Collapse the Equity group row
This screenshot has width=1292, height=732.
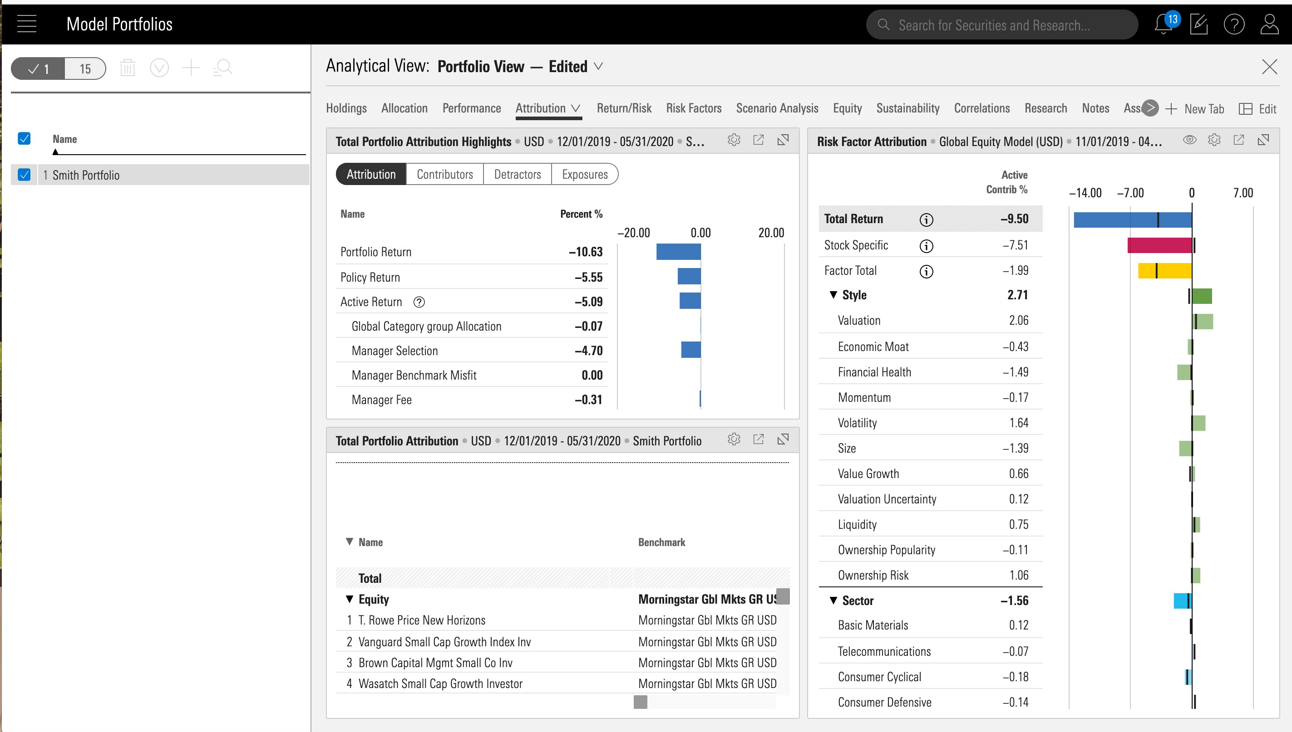pos(349,599)
